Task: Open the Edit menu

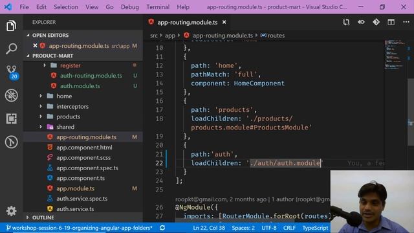Action: (x=41, y=7)
